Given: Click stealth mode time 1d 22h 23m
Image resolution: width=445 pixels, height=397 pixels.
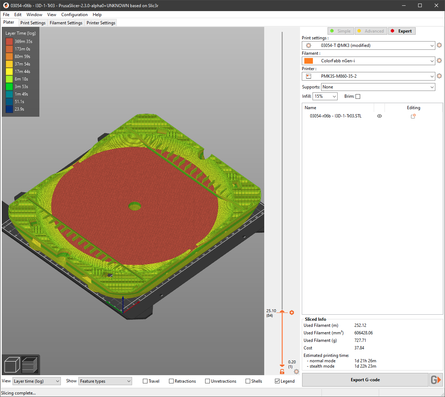Looking at the screenshot, I should (x=365, y=366).
